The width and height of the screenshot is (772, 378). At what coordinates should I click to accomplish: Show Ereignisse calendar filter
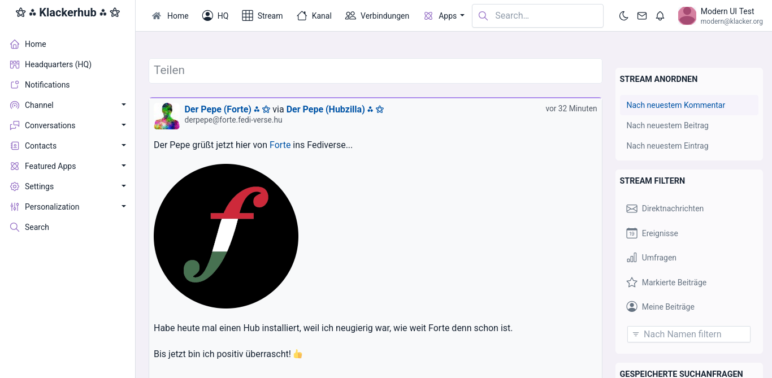pyautogui.click(x=632, y=233)
